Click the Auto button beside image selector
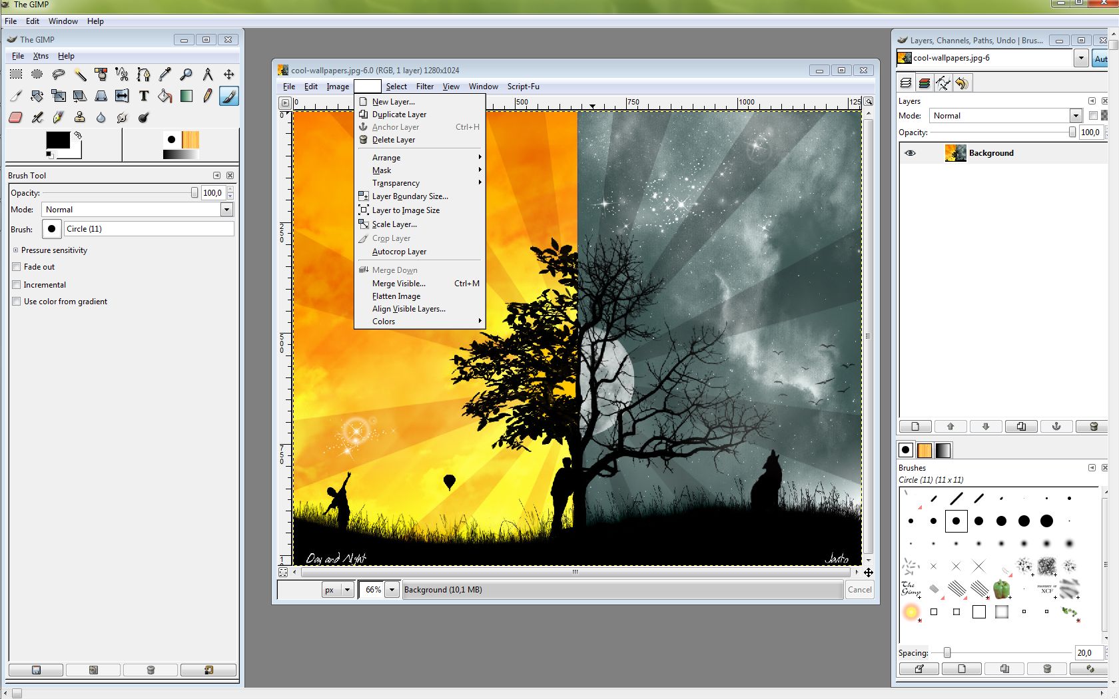1119x699 pixels. pyautogui.click(x=1100, y=59)
